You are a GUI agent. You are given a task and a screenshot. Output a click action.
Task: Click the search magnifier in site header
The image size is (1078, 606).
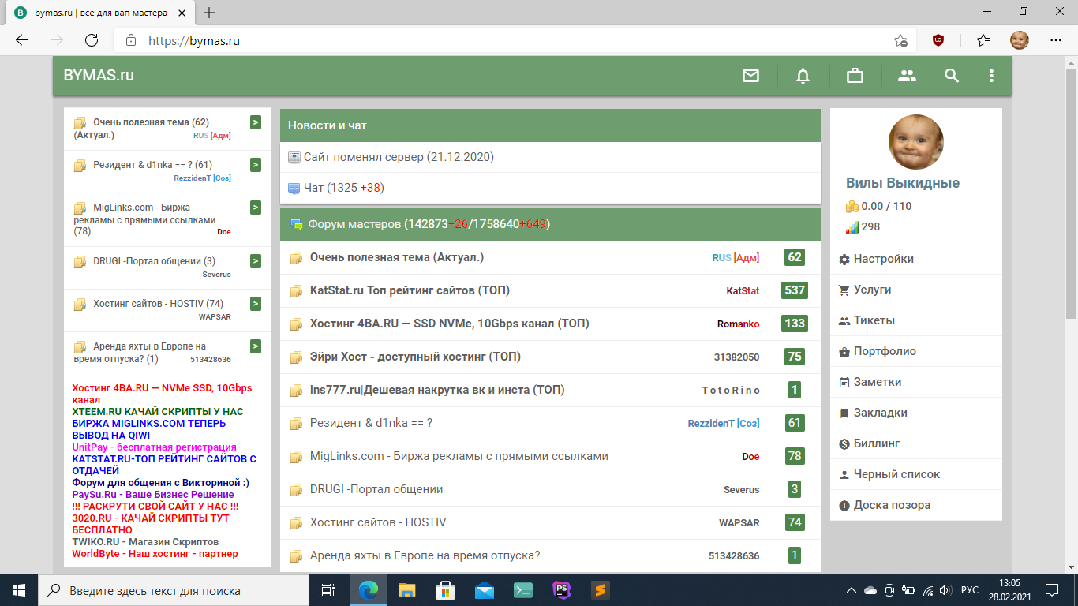[x=952, y=76]
